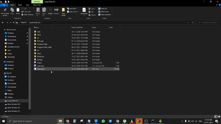This screenshot has height=124, width=221.
Task: Go up one folder level
Action: pos(13,22)
